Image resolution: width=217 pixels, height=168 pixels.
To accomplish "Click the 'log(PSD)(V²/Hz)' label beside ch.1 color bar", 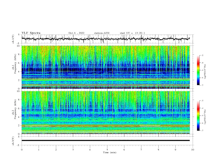I will click(x=205, y=72).
